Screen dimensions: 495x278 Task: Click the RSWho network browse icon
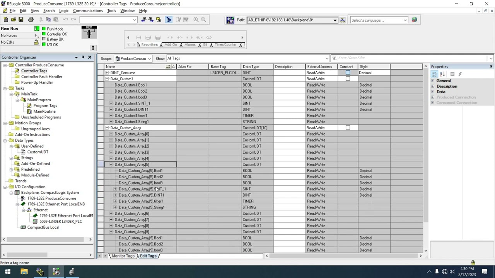point(342,20)
